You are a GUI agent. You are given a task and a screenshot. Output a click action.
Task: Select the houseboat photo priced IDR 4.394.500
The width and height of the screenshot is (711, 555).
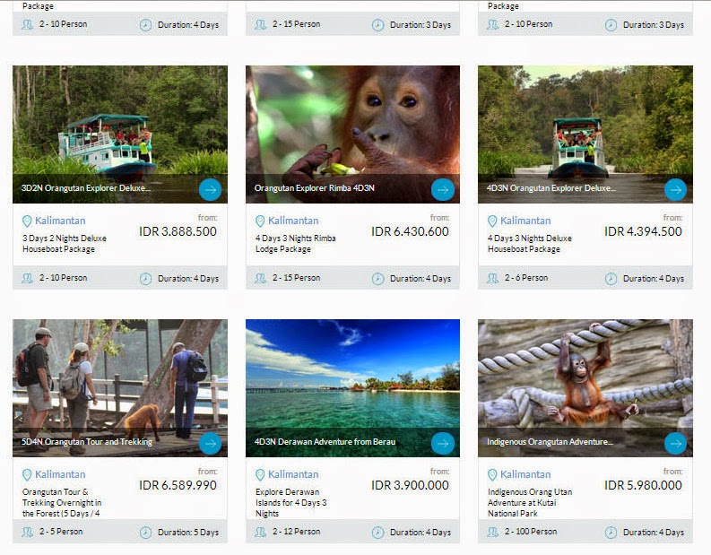click(x=585, y=134)
